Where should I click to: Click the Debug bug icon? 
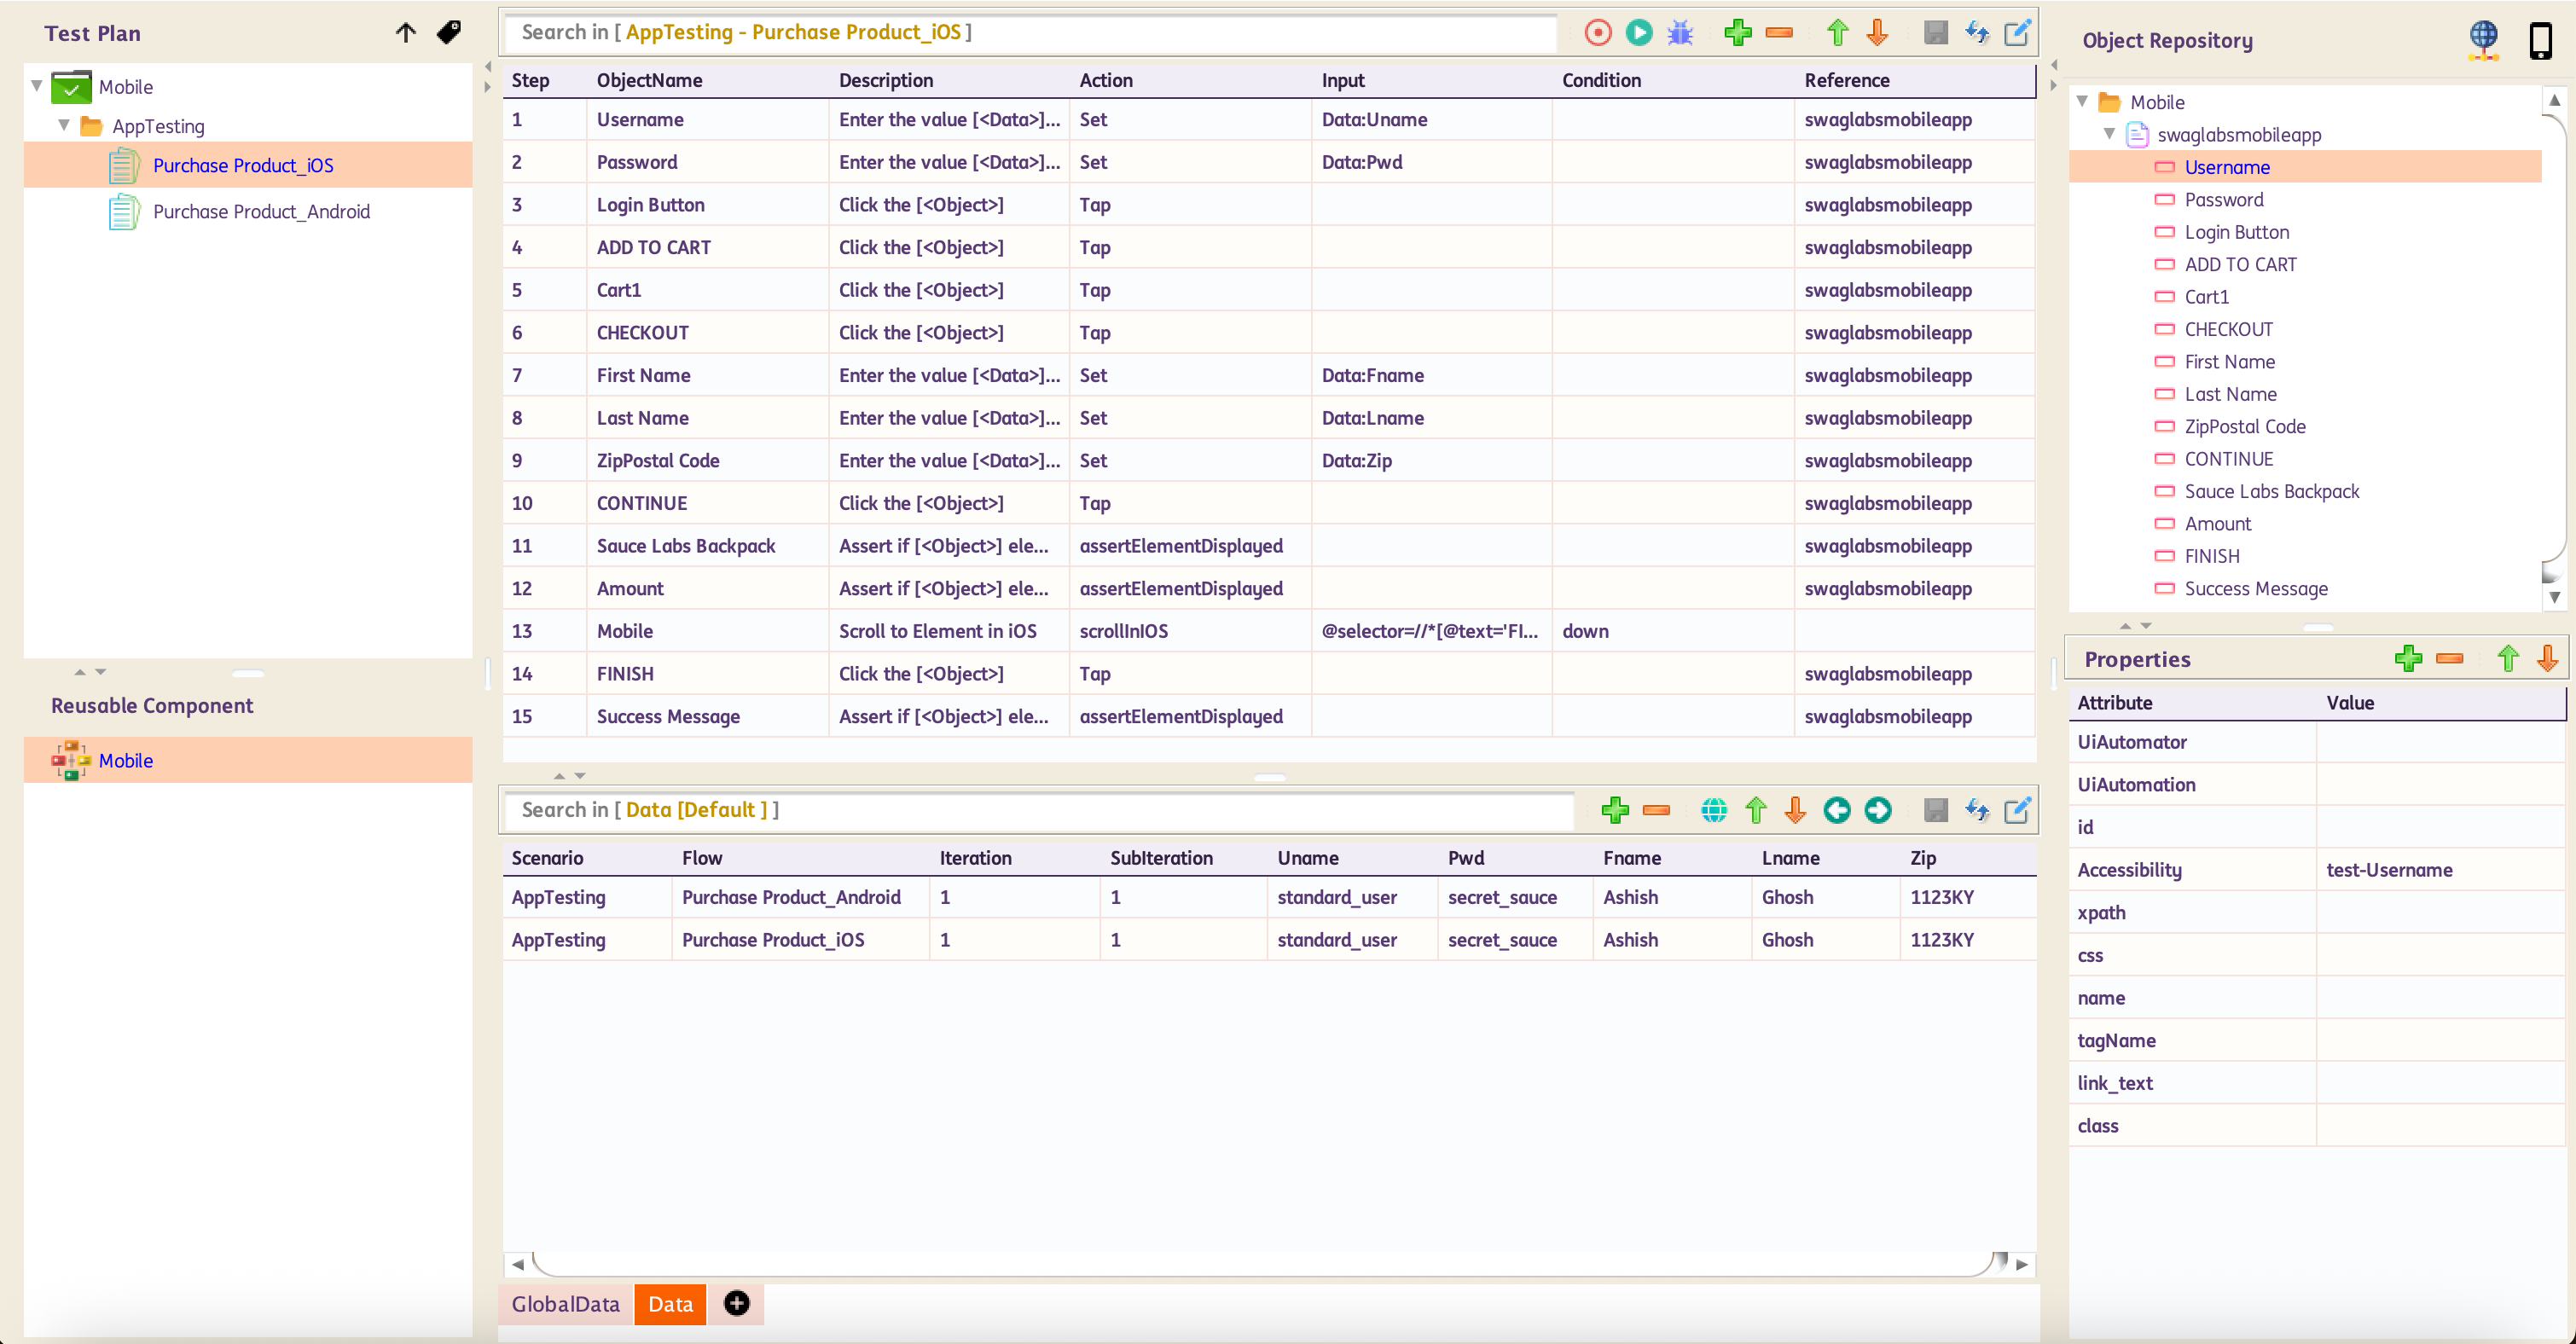1680,33
